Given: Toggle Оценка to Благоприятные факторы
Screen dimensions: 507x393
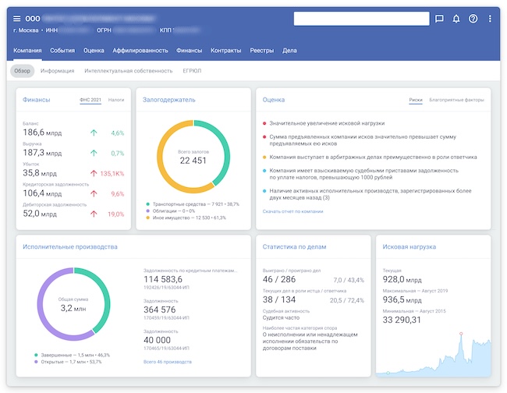Looking at the screenshot, I should tap(456, 100).
